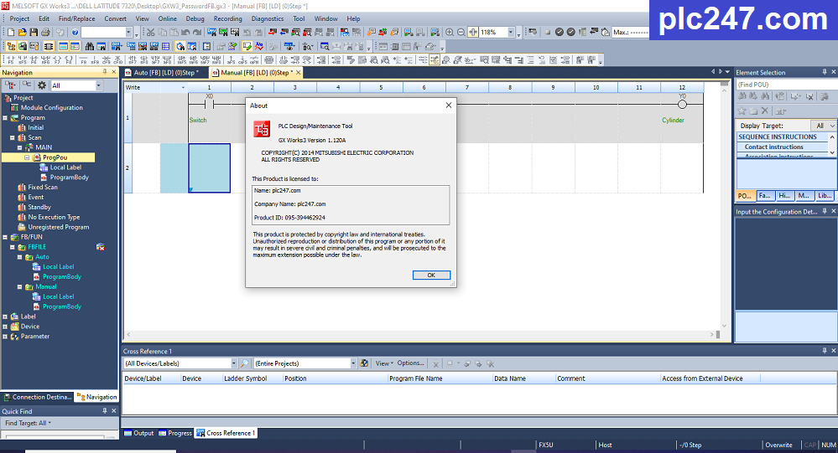Click the Save project toolbar icon

33,32
